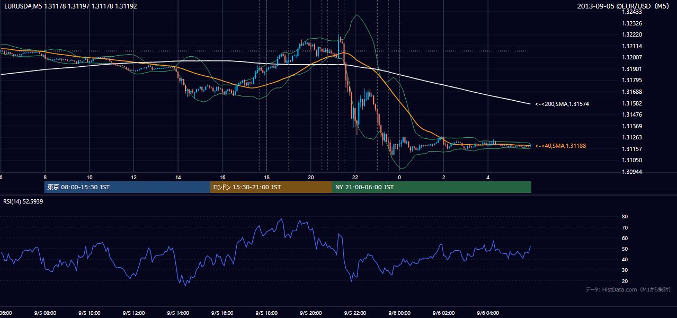677x318 pixels.
Task: Click the 9/5 22:00 date label
Action: tap(355, 313)
